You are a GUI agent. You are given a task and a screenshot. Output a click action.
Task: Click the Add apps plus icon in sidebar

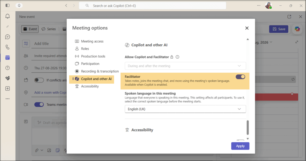click(x=7, y=88)
